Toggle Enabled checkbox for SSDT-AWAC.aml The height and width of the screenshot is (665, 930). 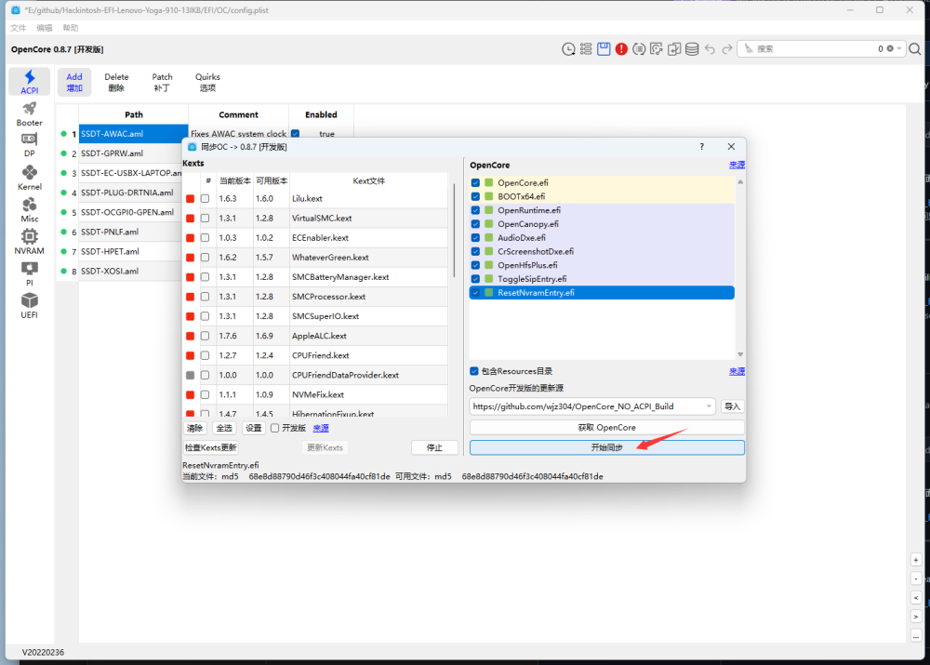(295, 134)
